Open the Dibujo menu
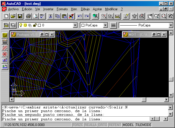This screenshot has height=128, width=175. pos(85,9)
